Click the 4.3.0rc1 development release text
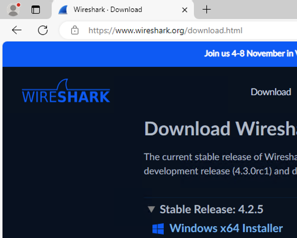The height and width of the screenshot is (238, 297). [252, 171]
